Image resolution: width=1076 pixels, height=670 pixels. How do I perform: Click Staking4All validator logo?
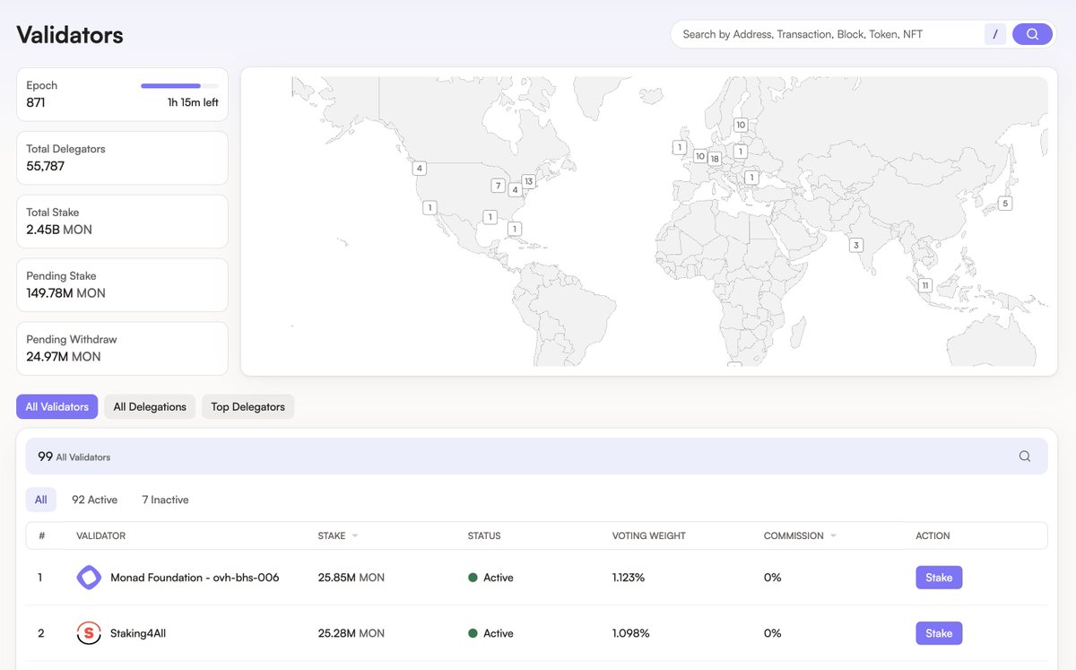tap(89, 633)
